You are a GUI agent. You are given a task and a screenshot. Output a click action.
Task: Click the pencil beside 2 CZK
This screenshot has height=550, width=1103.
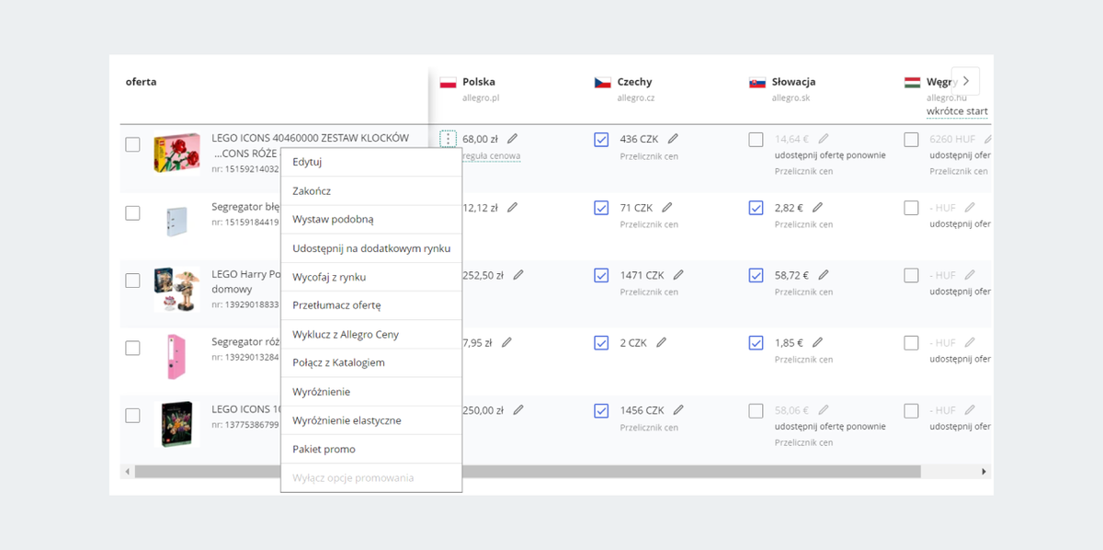pos(661,342)
